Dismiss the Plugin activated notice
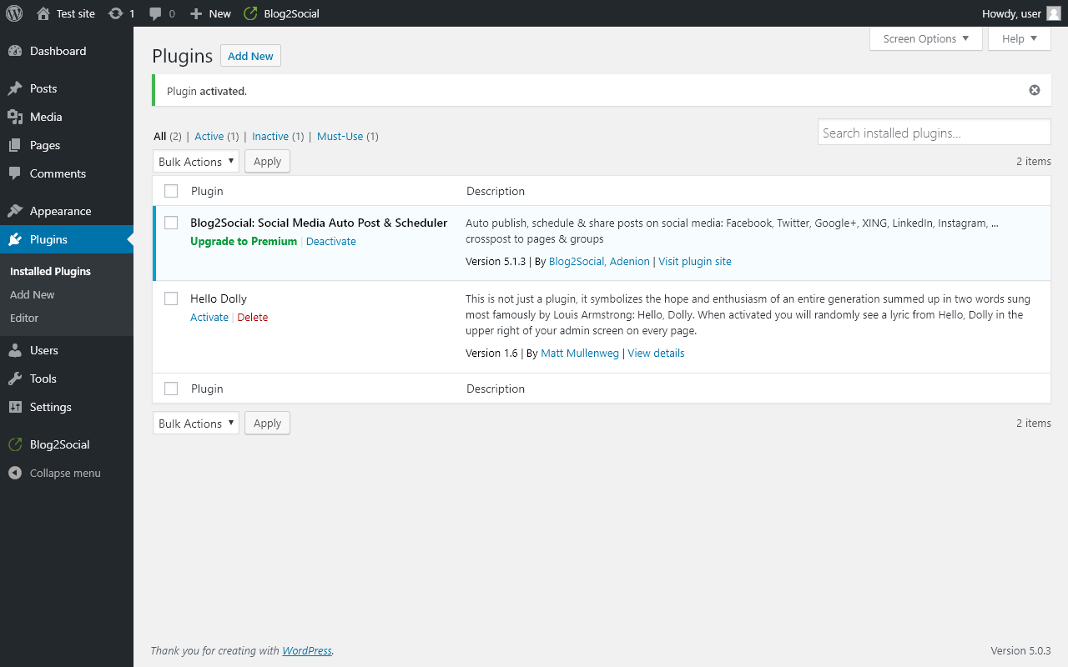Image resolution: width=1068 pixels, height=667 pixels. click(x=1035, y=90)
